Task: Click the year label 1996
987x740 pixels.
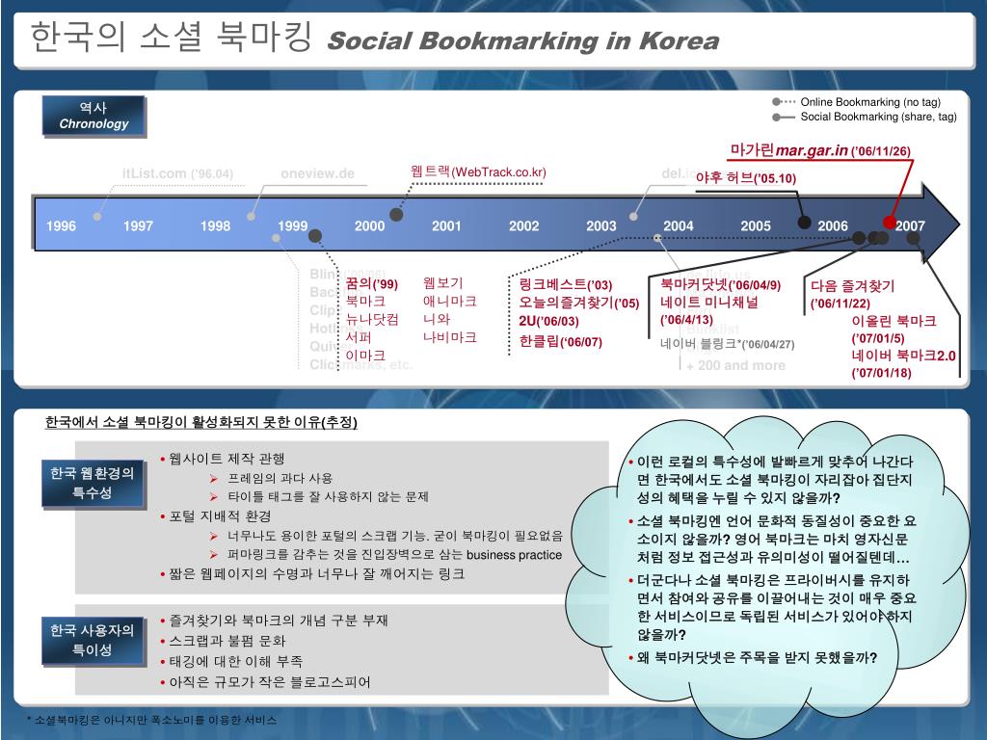Action: coord(61,225)
